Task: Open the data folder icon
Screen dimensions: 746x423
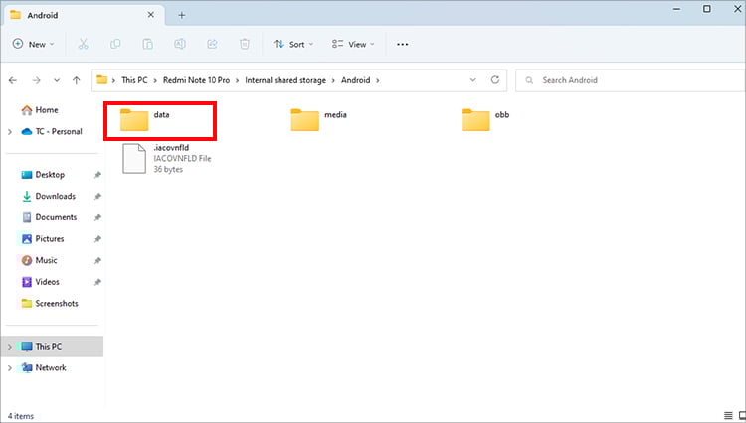Action: click(134, 119)
